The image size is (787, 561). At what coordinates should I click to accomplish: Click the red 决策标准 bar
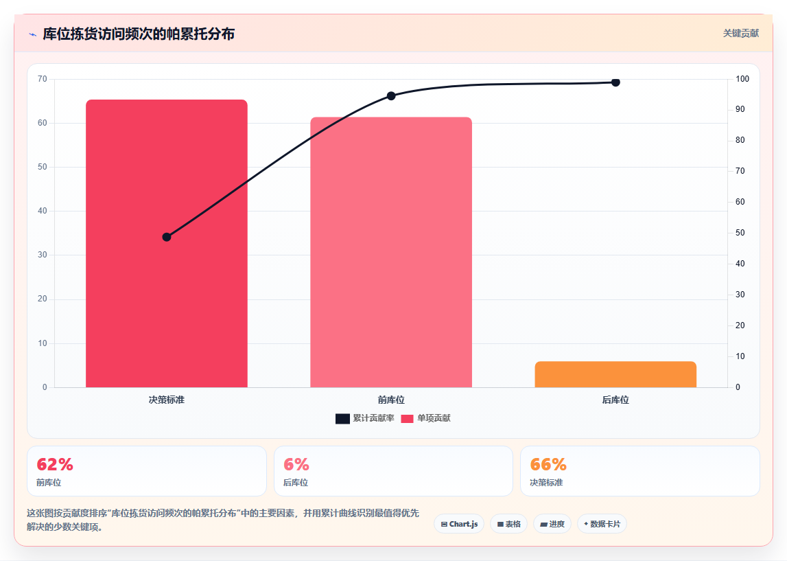[x=167, y=244]
